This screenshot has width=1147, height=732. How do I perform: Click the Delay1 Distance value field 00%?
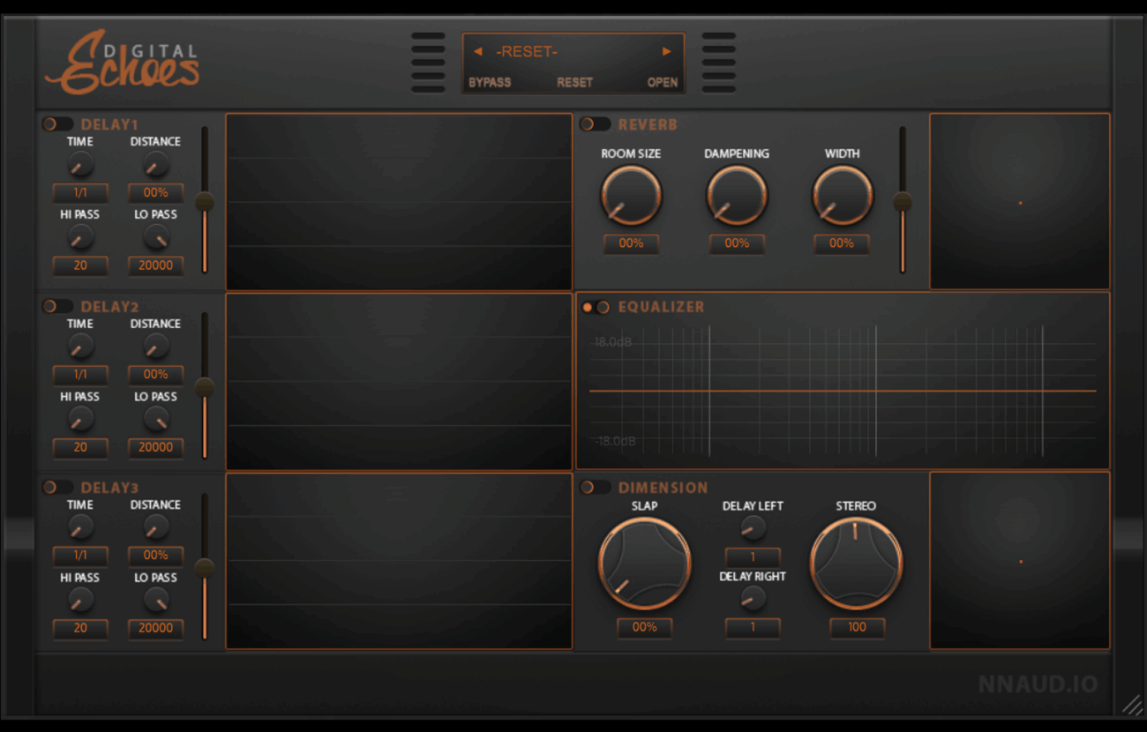click(156, 192)
